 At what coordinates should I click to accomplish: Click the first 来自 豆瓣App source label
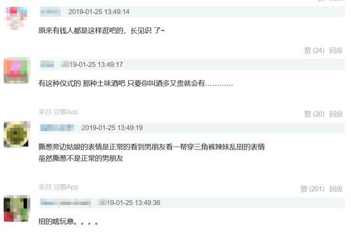[x=58, y=112]
